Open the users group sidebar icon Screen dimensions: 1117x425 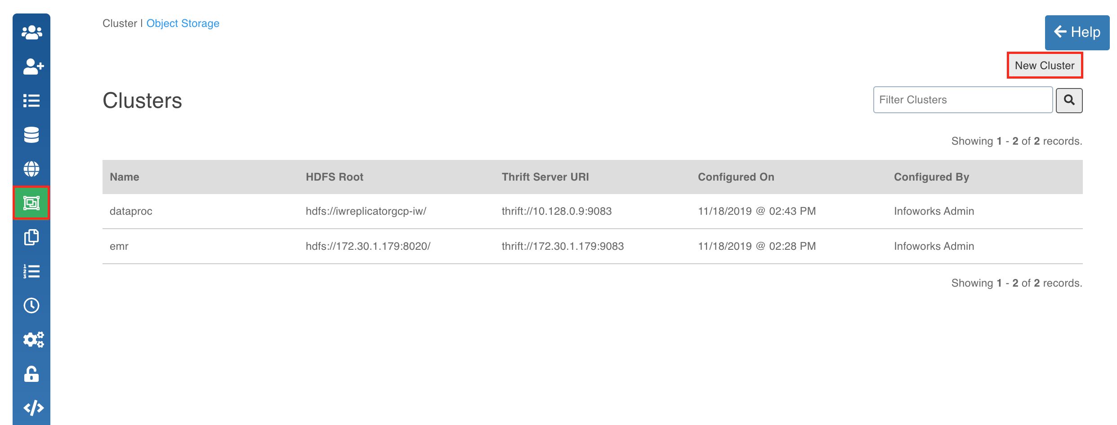click(x=31, y=32)
